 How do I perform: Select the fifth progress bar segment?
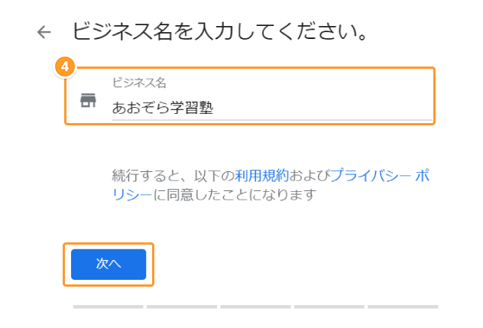tap(403, 307)
